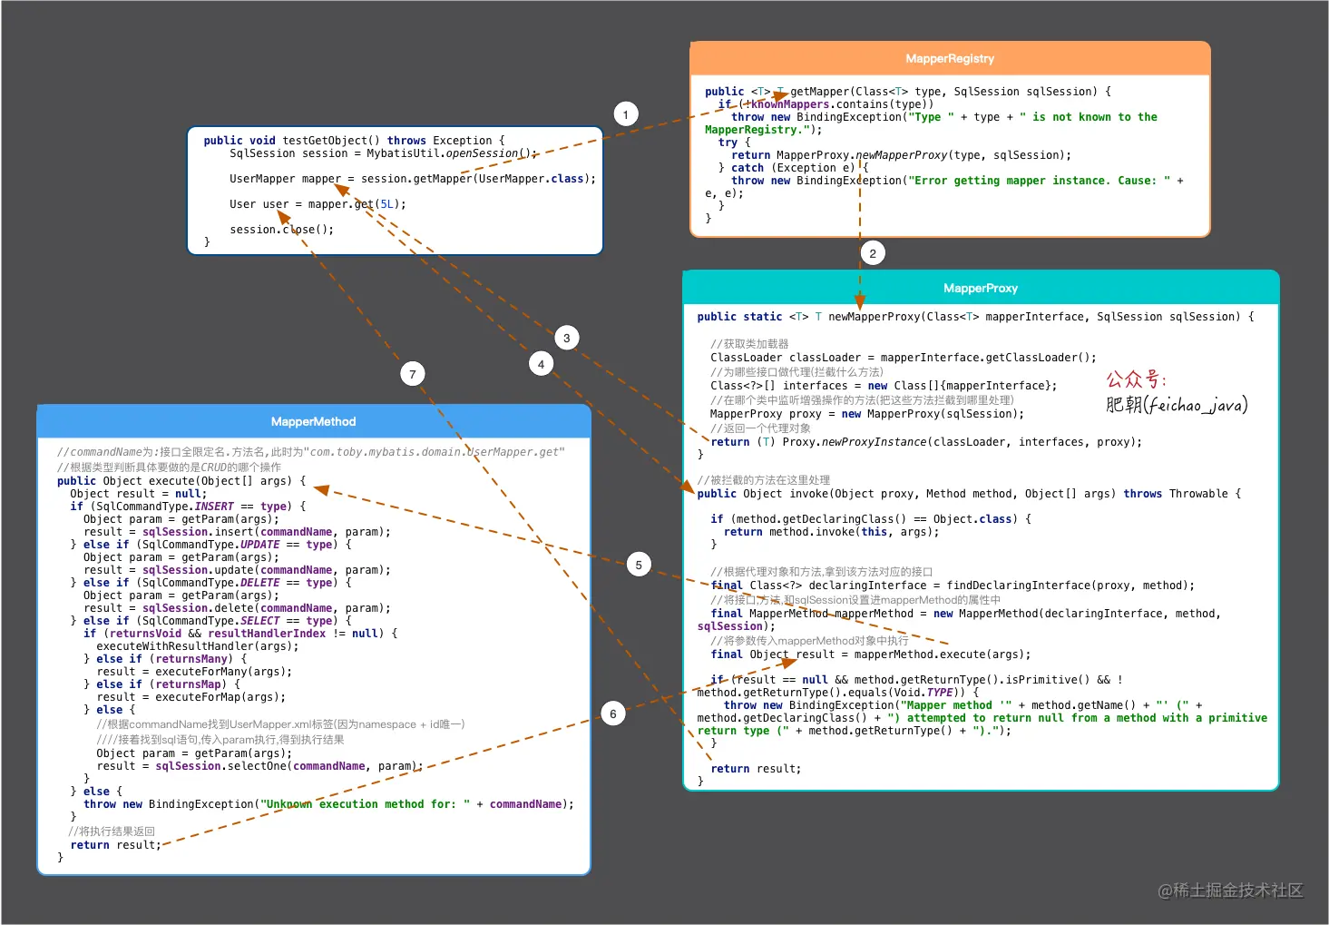Click circled step number 6

613,713
